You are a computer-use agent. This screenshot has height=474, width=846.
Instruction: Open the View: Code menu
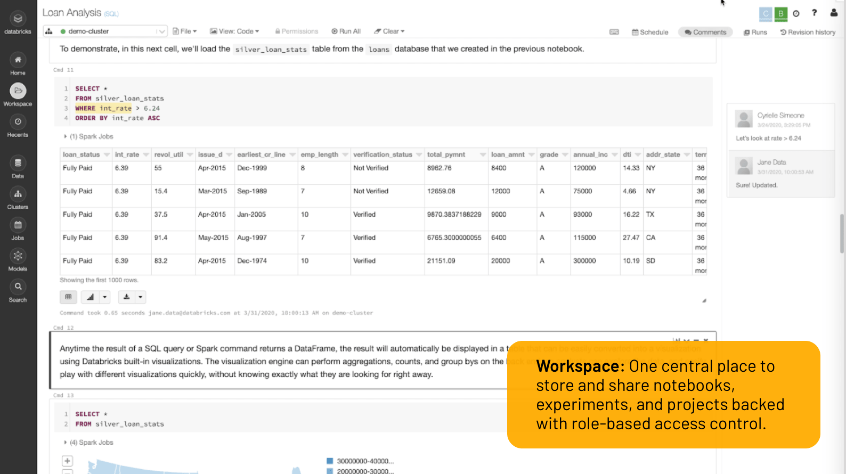point(234,31)
